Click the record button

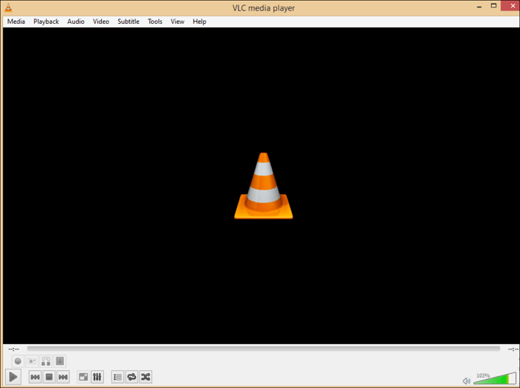pyautogui.click(x=18, y=361)
